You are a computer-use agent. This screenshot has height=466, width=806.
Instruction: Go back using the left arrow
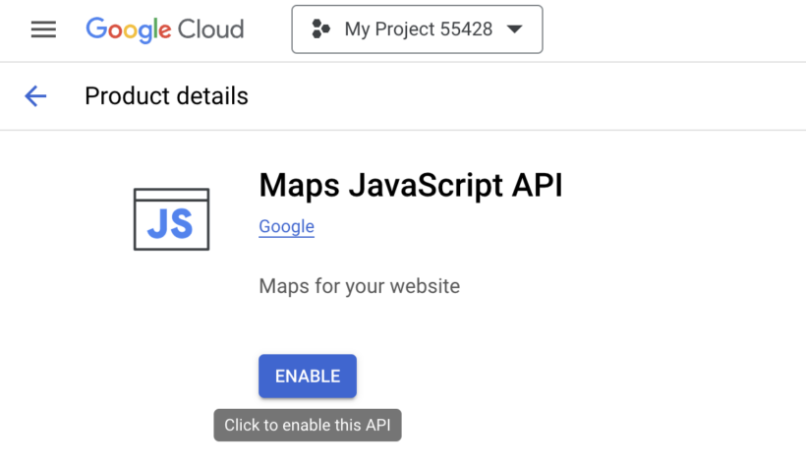coord(35,95)
